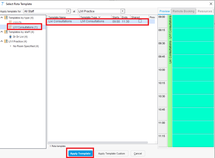
Task: Click the Apply Template button
Action: point(80,153)
